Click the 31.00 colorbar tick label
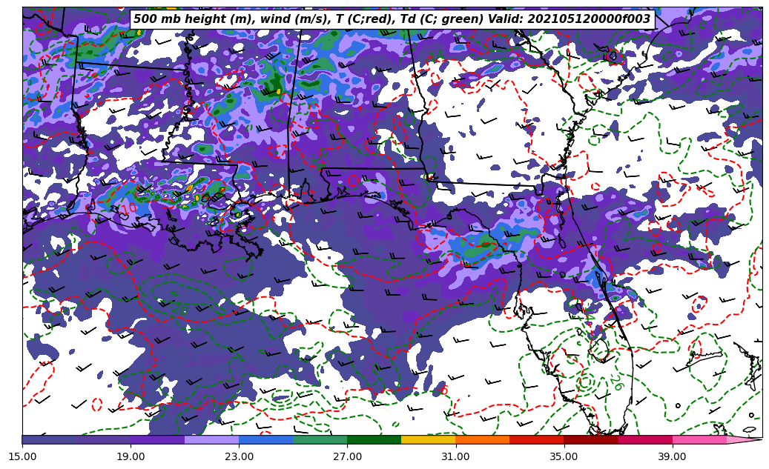Screen dimensions: 769x469 coord(455,456)
